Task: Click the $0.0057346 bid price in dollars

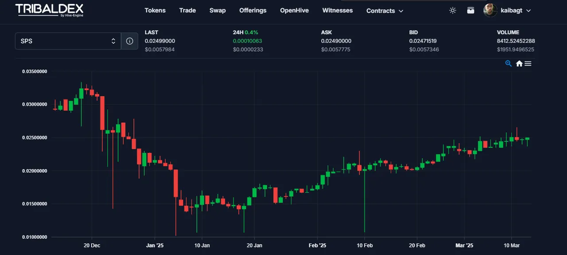Action: click(x=424, y=49)
